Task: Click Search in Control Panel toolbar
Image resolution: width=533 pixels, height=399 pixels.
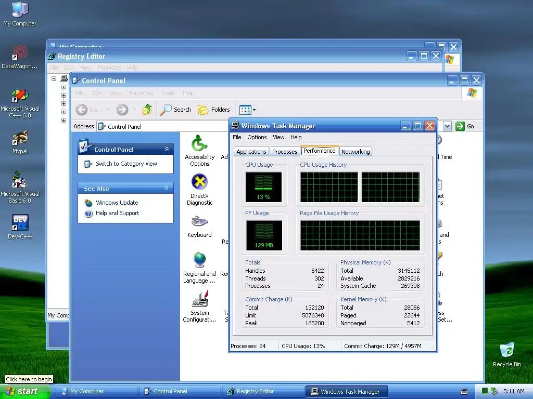Action: point(175,110)
